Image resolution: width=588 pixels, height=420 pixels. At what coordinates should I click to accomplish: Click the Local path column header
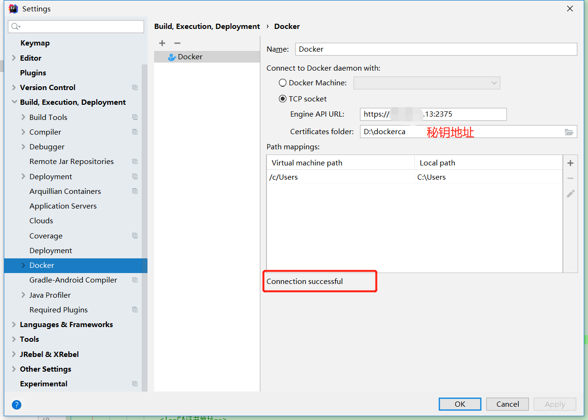(x=488, y=163)
